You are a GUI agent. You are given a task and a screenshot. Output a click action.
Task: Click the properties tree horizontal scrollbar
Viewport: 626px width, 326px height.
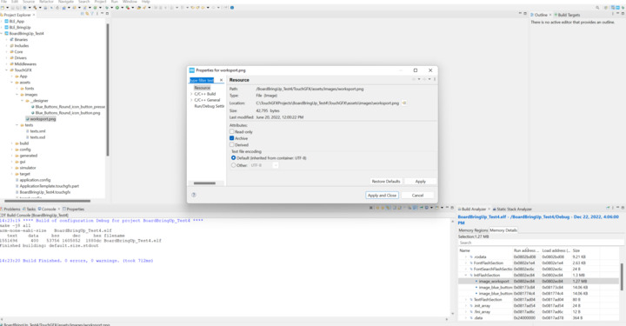tap(204, 183)
